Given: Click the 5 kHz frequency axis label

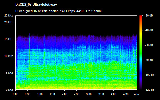Looking at the screenshot, I should tap(9, 73).
